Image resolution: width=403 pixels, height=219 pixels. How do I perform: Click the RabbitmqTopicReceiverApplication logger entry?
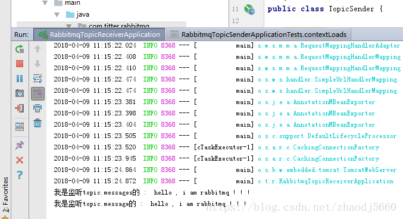[326, 182]
